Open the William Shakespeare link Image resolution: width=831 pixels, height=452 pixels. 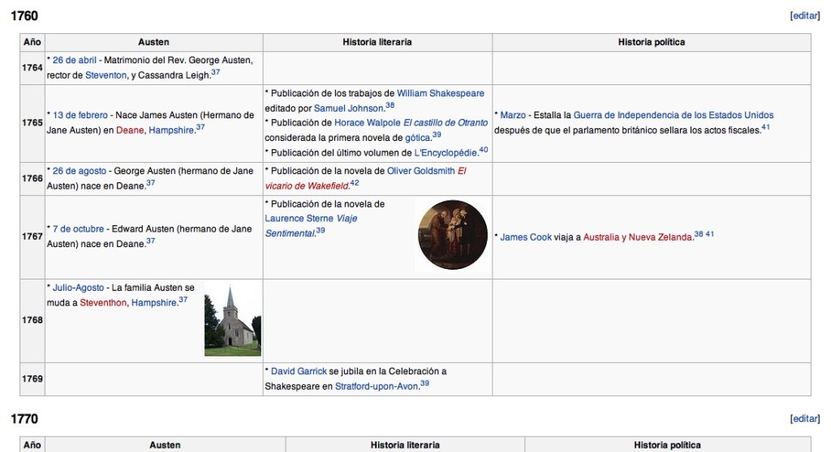(440, 93)
